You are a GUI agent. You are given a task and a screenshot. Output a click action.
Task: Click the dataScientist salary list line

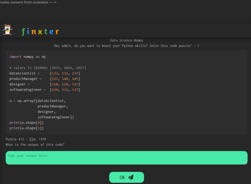tap(44, 73)
